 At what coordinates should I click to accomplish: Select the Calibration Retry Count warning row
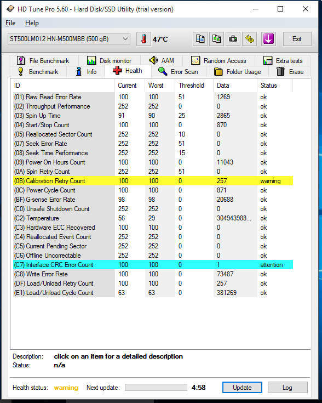[x=153, y=181]
